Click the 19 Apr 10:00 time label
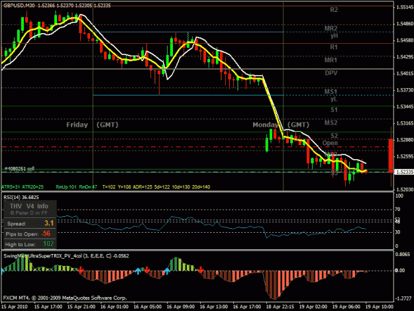The height and width of the screenshot is (311, 414). click(x=380, y=307)
